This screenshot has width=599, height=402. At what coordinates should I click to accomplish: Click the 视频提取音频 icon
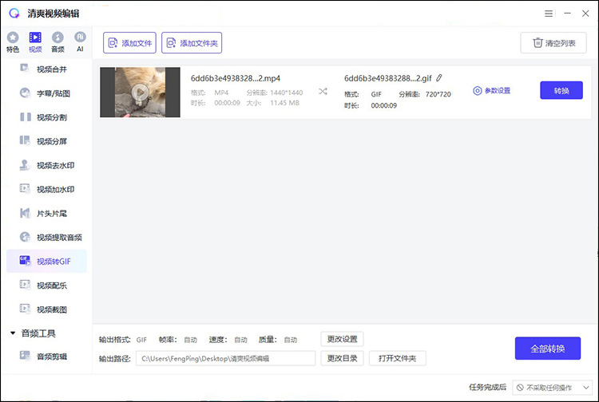tap(25, 237)
